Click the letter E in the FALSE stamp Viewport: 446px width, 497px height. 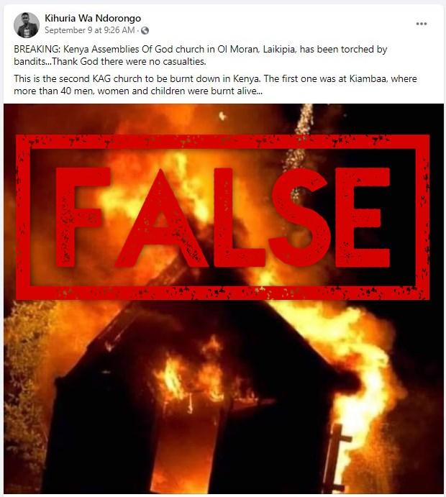[363, 217]
